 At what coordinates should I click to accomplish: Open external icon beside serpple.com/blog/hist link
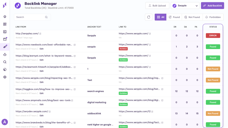tap(162, 89)
